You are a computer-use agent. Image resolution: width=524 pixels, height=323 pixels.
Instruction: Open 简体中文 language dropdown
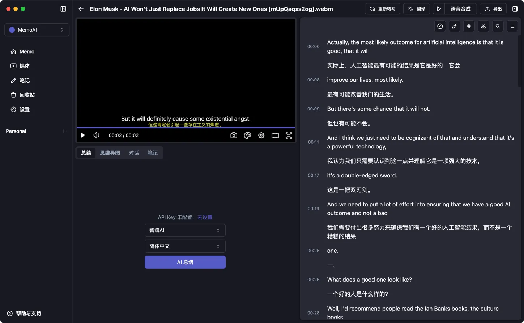click(x=185, y=246)
